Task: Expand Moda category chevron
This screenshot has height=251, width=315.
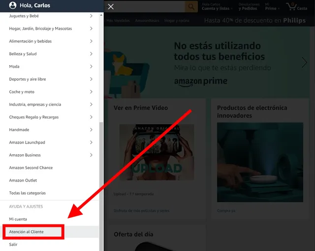Action: pos(91,67)
